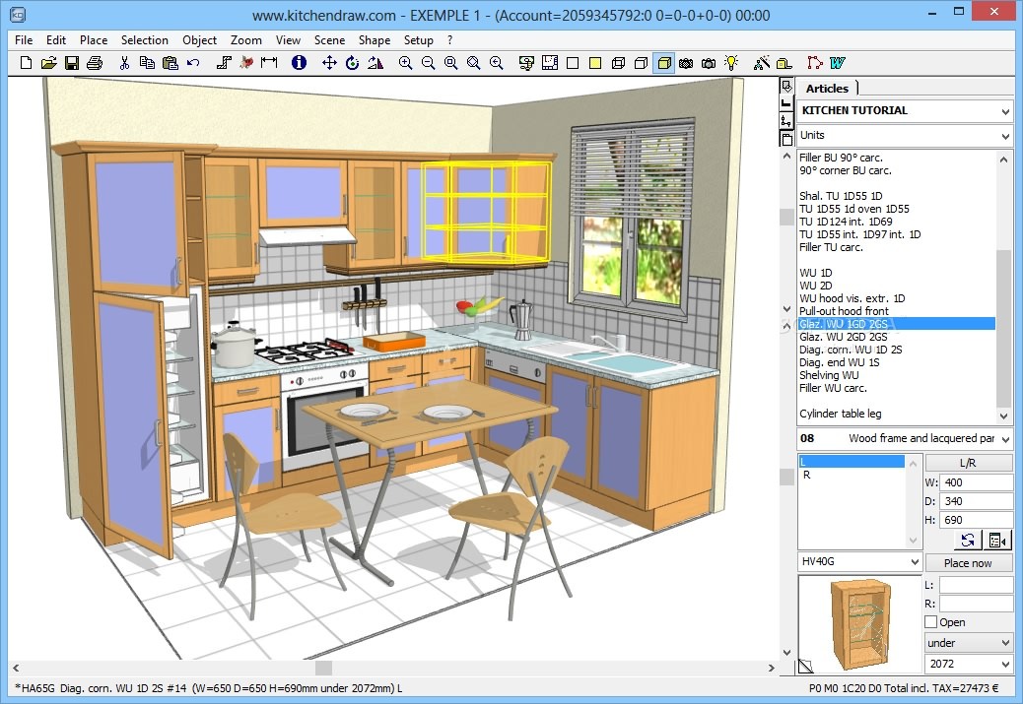Toggle the Open checkbox

(x=931, y=622)
